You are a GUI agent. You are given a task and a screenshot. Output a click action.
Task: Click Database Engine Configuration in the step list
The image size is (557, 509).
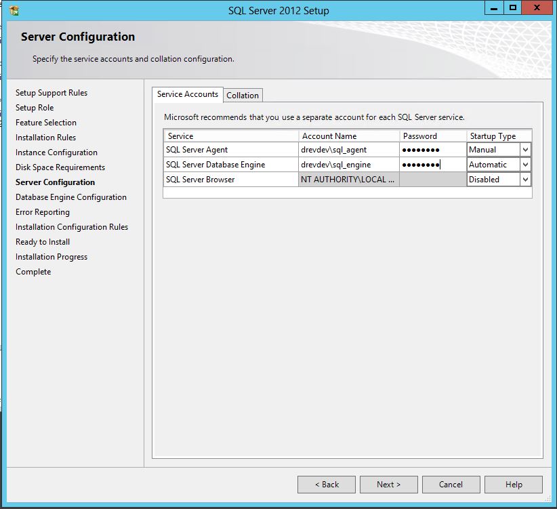[71, 197]
